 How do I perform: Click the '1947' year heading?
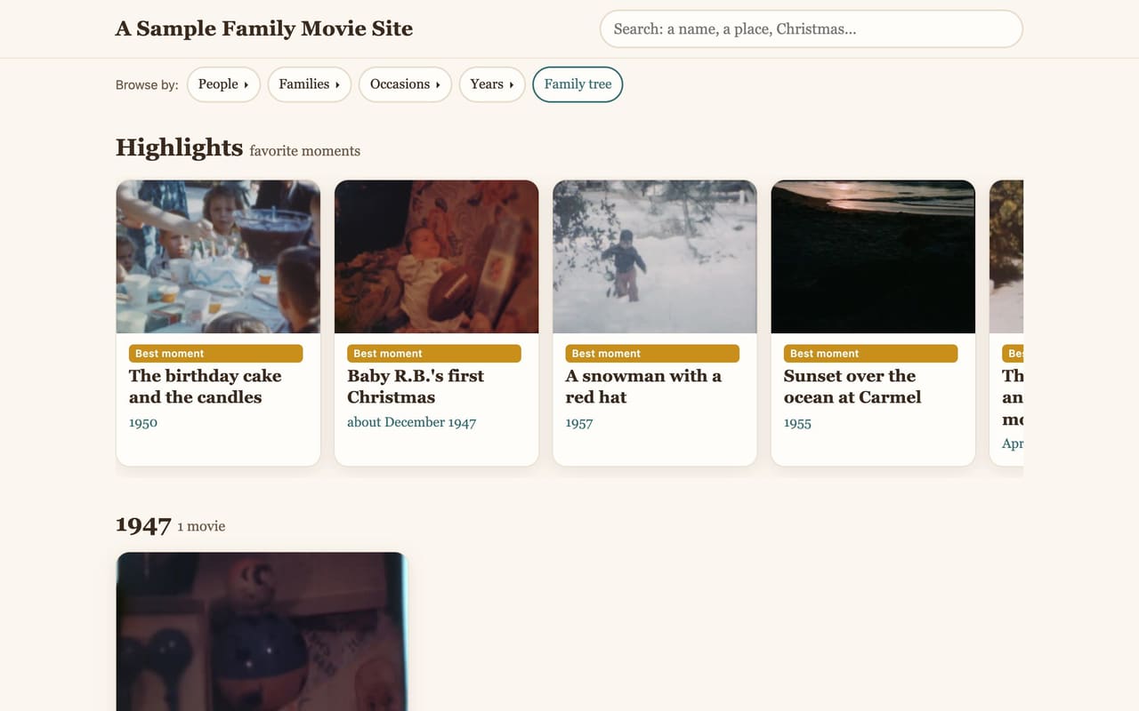pyautogui.click(x=143, y=525)
